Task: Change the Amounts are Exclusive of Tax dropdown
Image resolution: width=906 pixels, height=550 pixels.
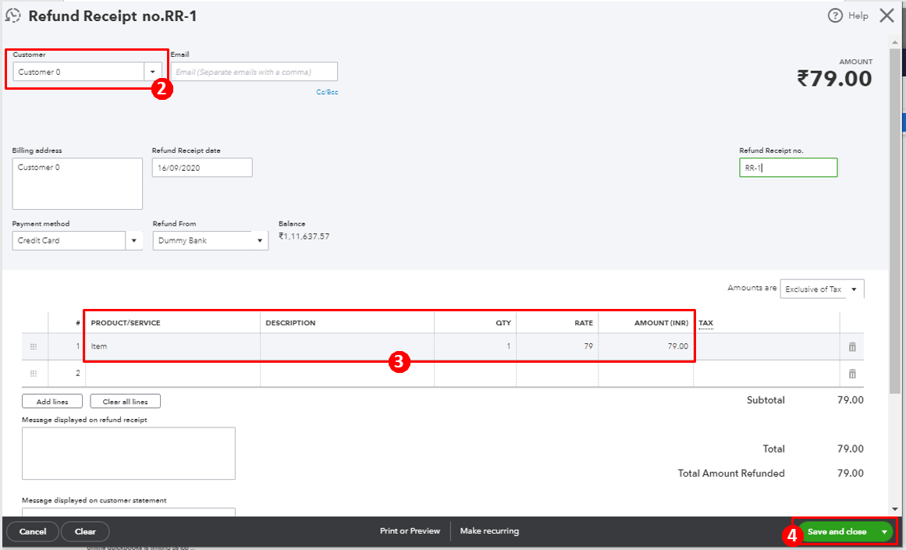Action: pyautogui.click(x=822, y=289)
